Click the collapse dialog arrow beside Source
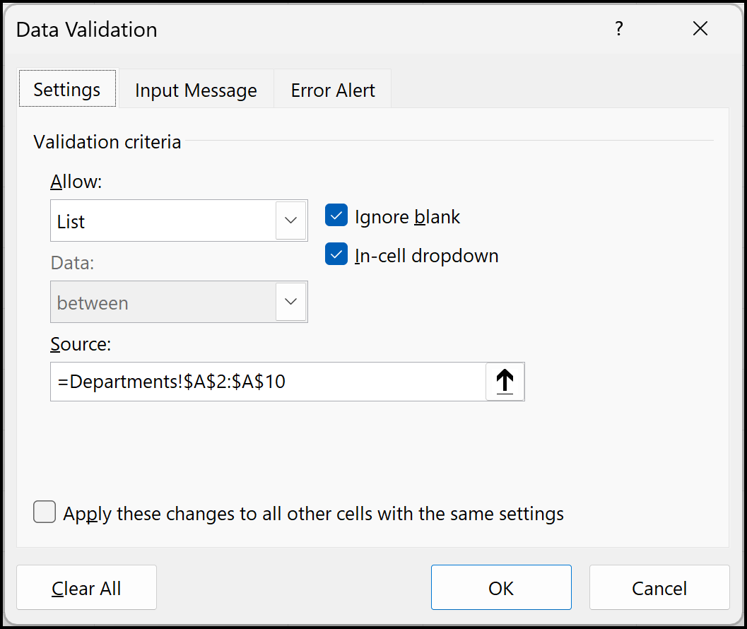 click(x=505, y=381)
